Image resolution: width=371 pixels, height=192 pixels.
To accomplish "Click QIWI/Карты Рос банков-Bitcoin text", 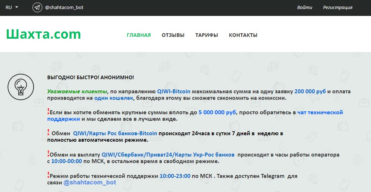I will [115, 133].
